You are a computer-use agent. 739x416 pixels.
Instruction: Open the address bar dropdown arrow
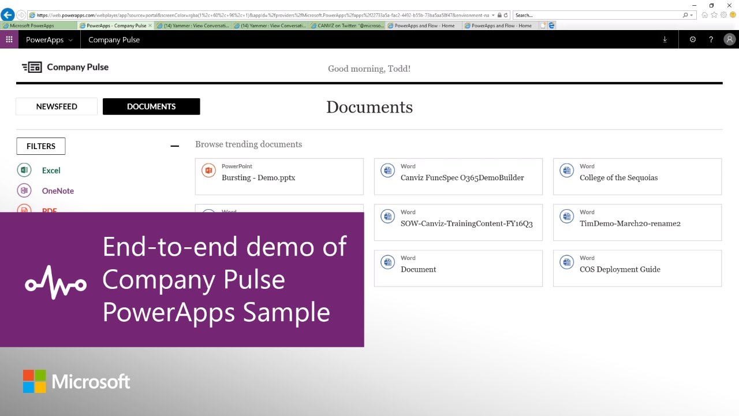pos(493,15)
